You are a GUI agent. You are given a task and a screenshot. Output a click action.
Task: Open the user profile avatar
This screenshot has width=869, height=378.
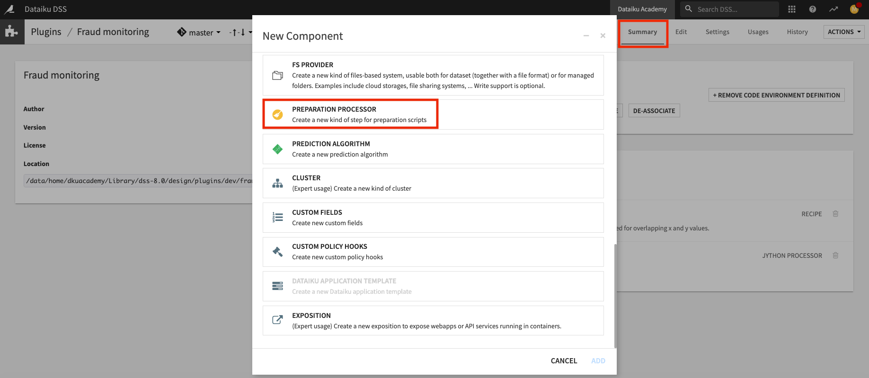[855, 9]
